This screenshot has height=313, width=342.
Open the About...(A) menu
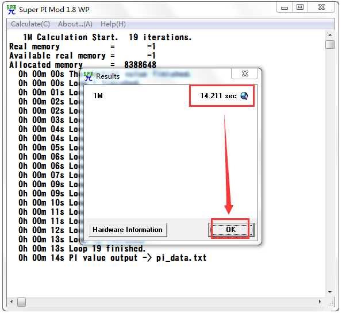click(75, 24)
